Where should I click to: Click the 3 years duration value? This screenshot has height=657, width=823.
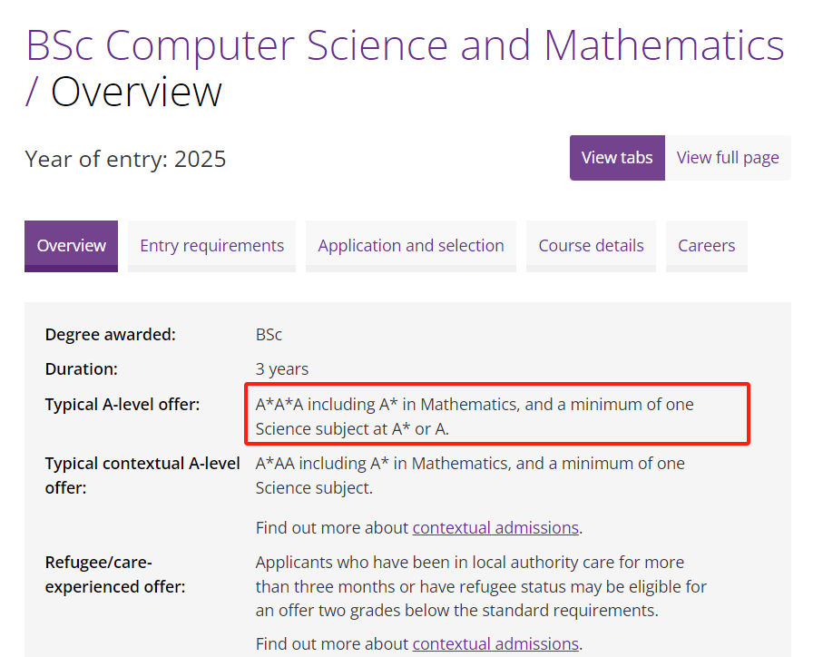pos(282,369)
